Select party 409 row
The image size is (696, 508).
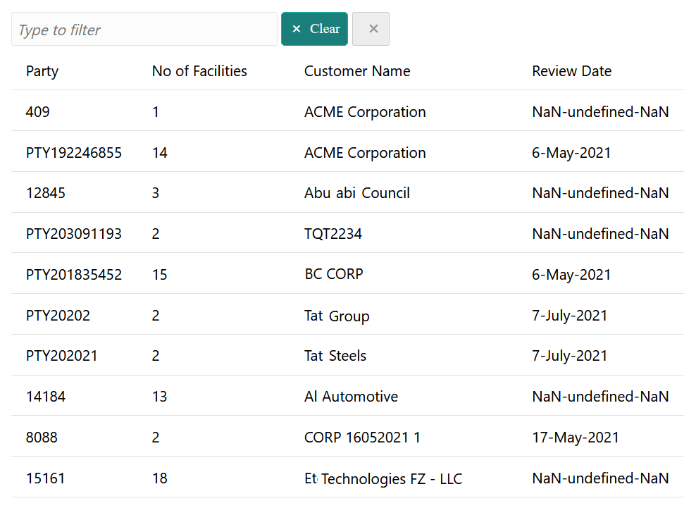[38, 112]
